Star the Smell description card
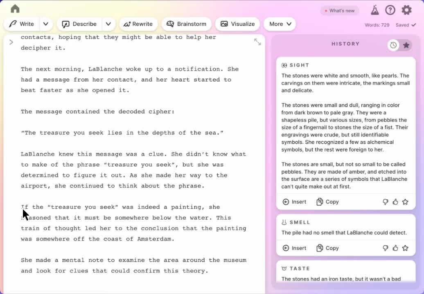The image size is (424, 294). click(405, 248)
